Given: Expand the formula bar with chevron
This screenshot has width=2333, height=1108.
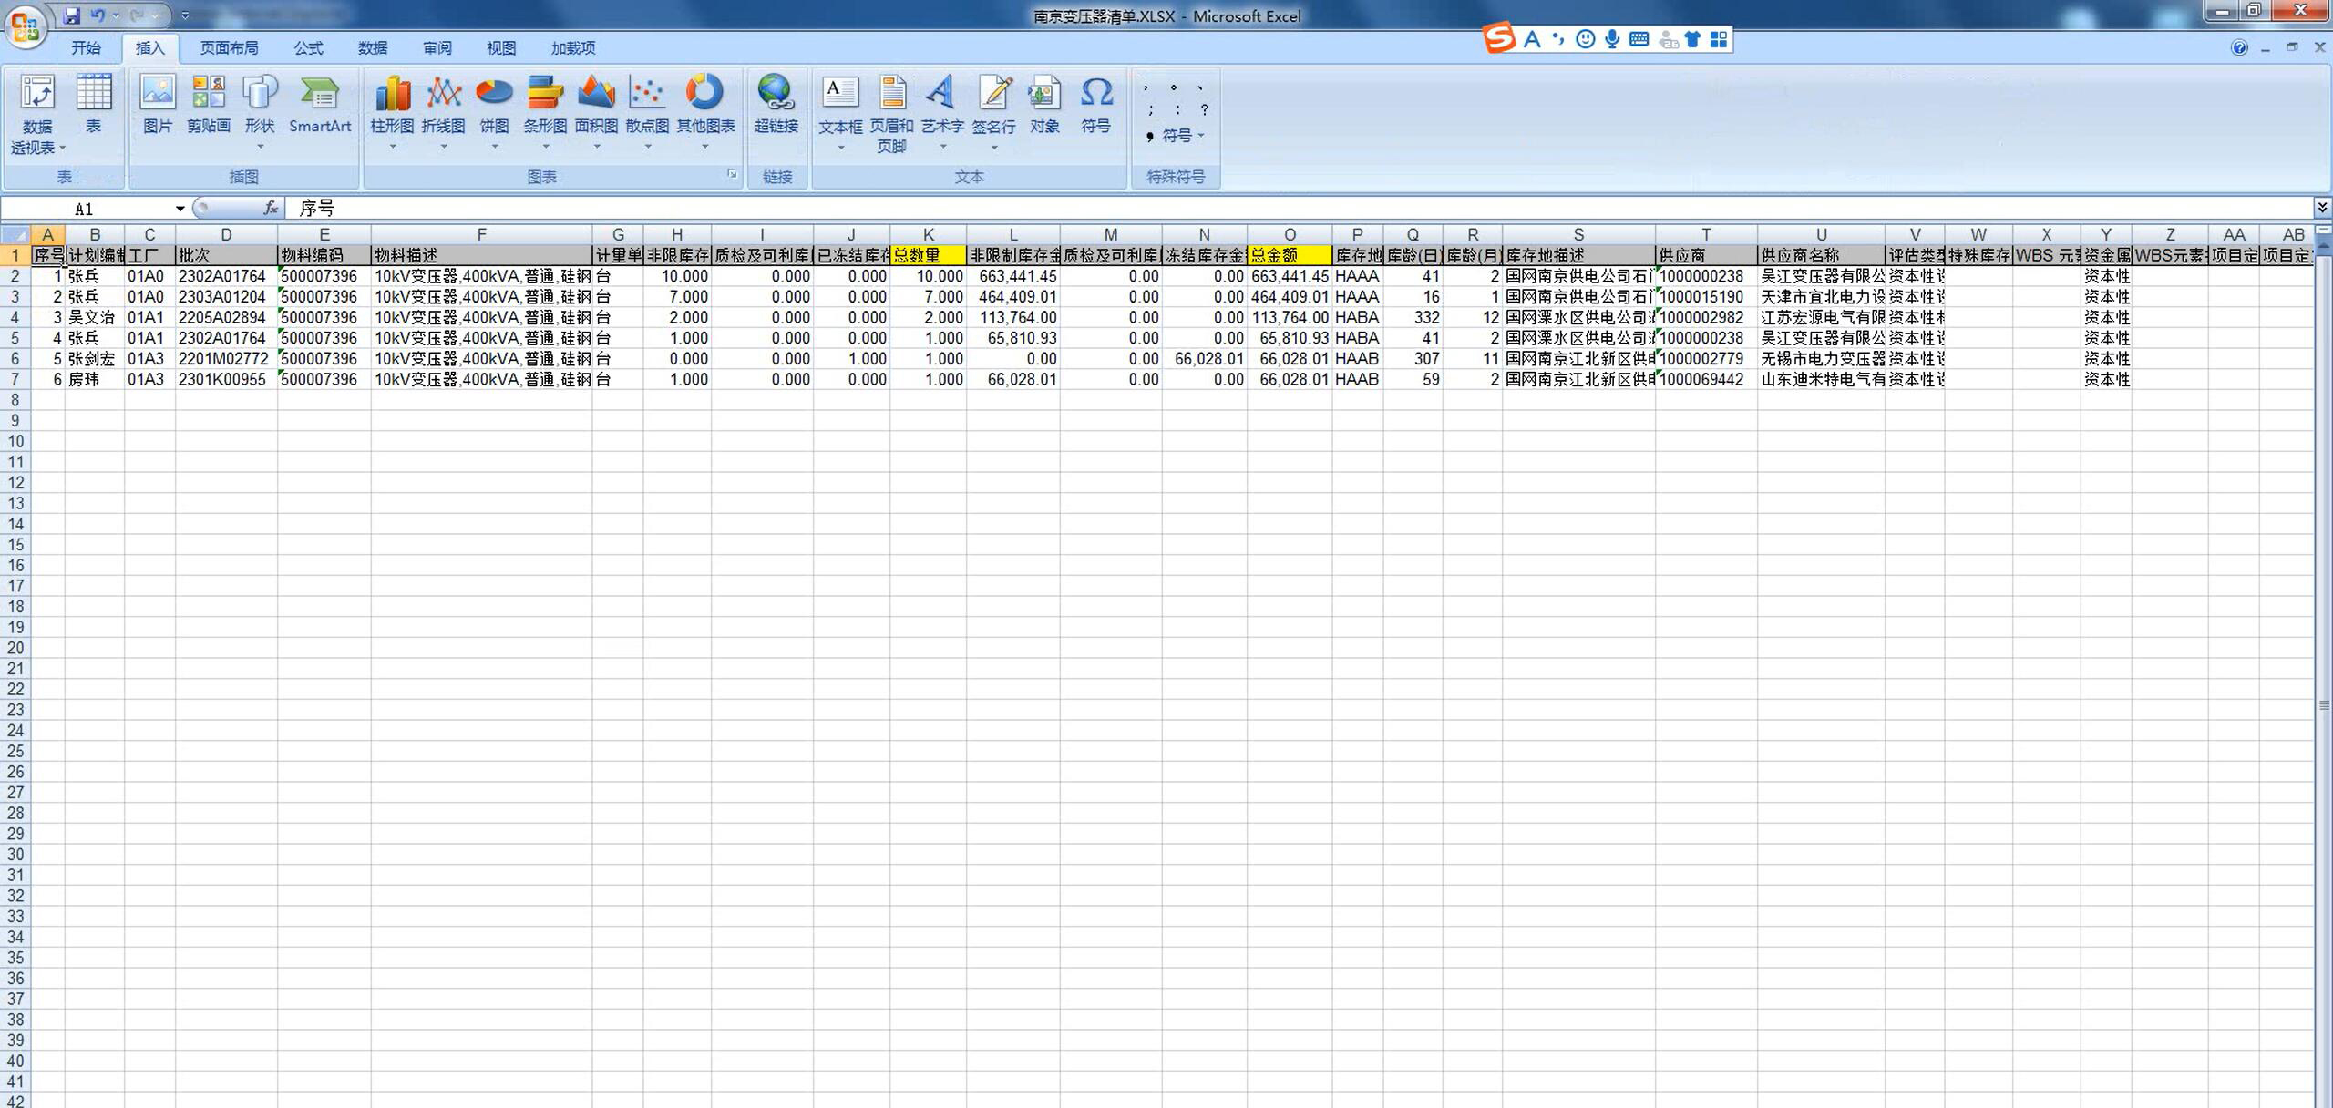Looking at the screenshot, I should (2321, 208).
